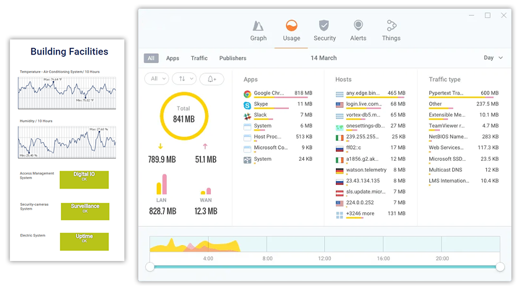Click the Slack app icon
523x290 pixels.
pyautogui.click(x=247, y=115)
